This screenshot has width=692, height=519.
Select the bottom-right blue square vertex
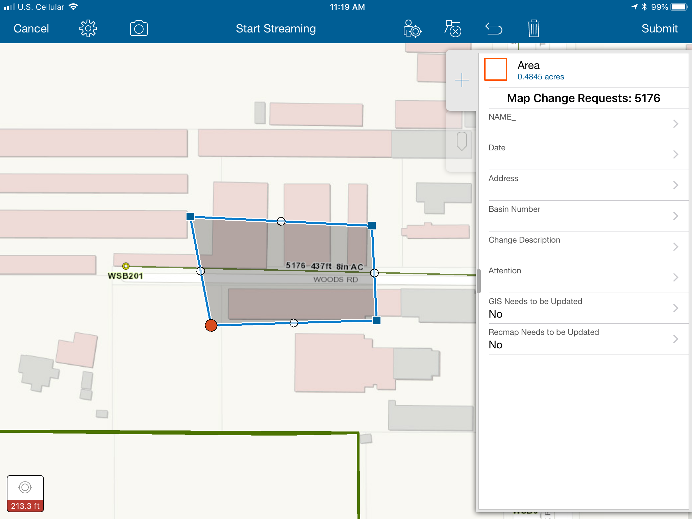tap(377, 320)
